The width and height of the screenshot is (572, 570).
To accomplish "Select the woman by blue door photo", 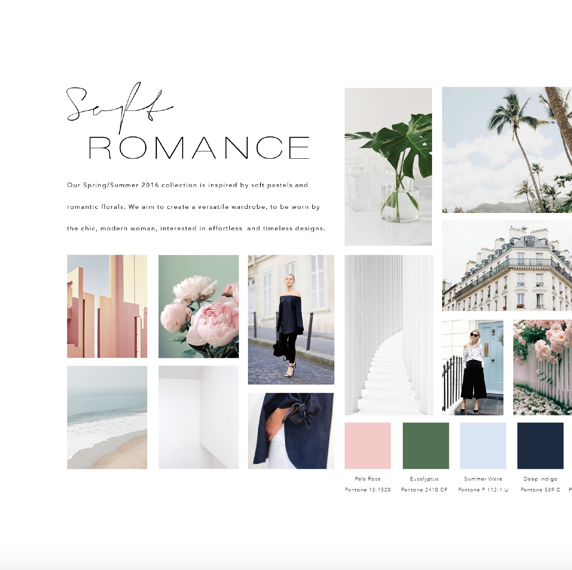I will point(473,368).
